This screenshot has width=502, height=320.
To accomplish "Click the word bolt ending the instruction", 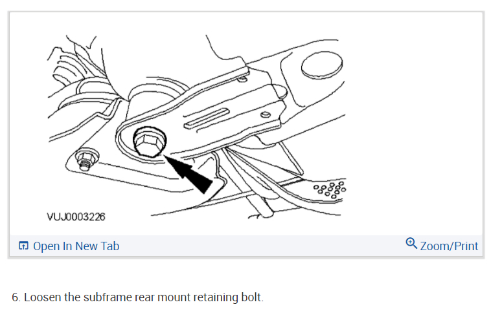I will click(252, 297).
